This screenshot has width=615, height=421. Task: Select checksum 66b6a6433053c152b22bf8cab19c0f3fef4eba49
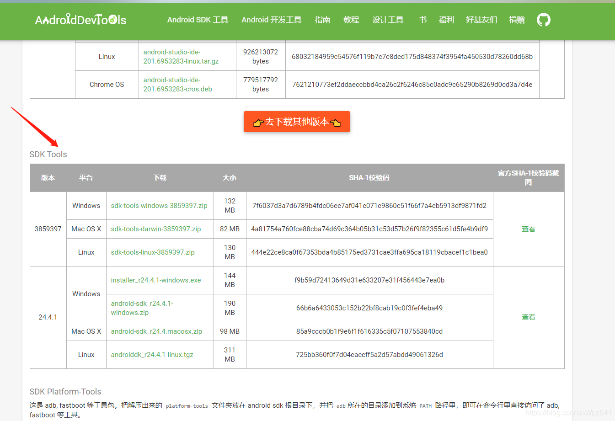[369, 308]
